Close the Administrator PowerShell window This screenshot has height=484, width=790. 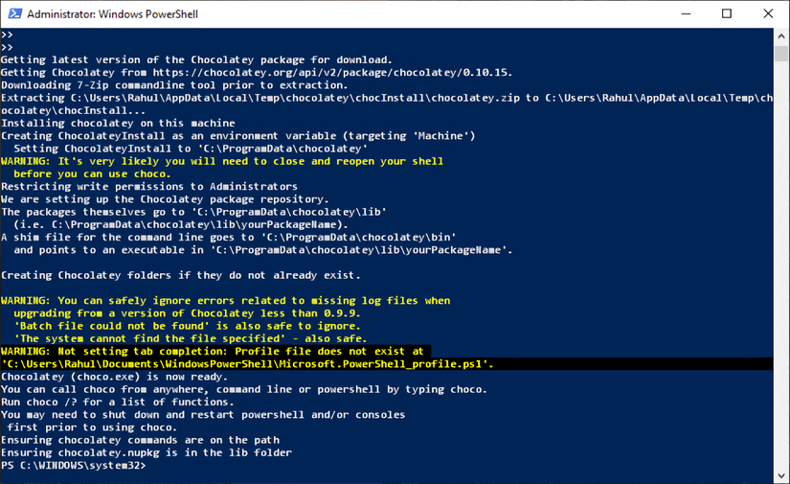pyautogui.click(x=768, y=14)
